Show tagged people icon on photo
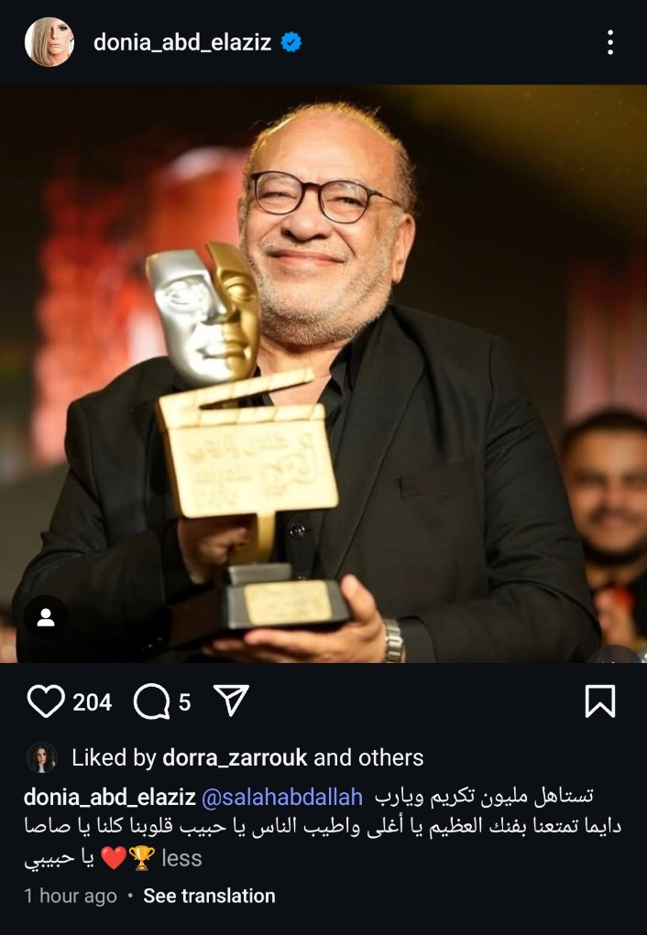The image size is (647, 935). pos(46,617)
